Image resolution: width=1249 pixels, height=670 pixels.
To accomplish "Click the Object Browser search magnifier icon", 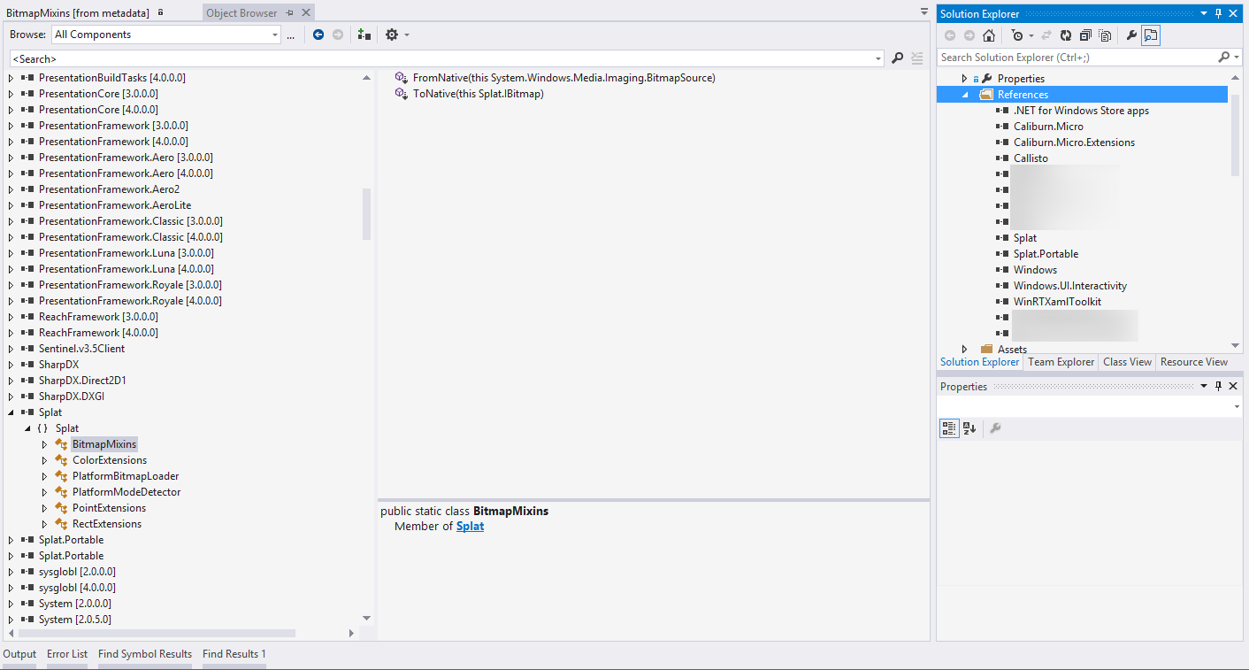I will 897,58.
